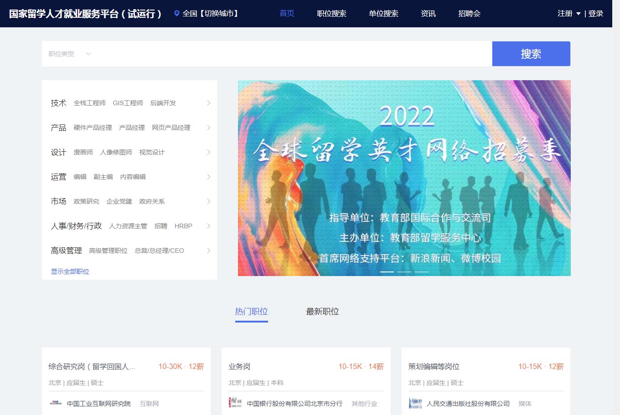Click the 2022 recruitment season banner image

click(404, 178)
